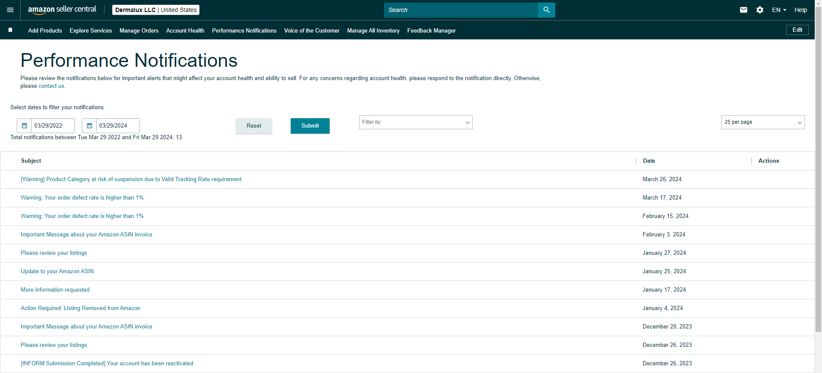This screenshot has height=373, width=822.
Task: Click the Reset button
Action: 254,126
